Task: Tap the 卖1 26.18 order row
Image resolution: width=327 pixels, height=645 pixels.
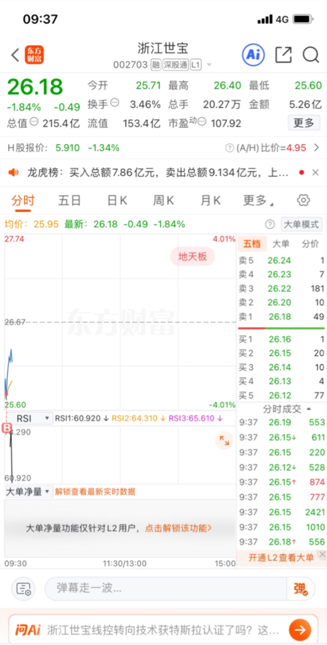Action: tap(281, 317)
